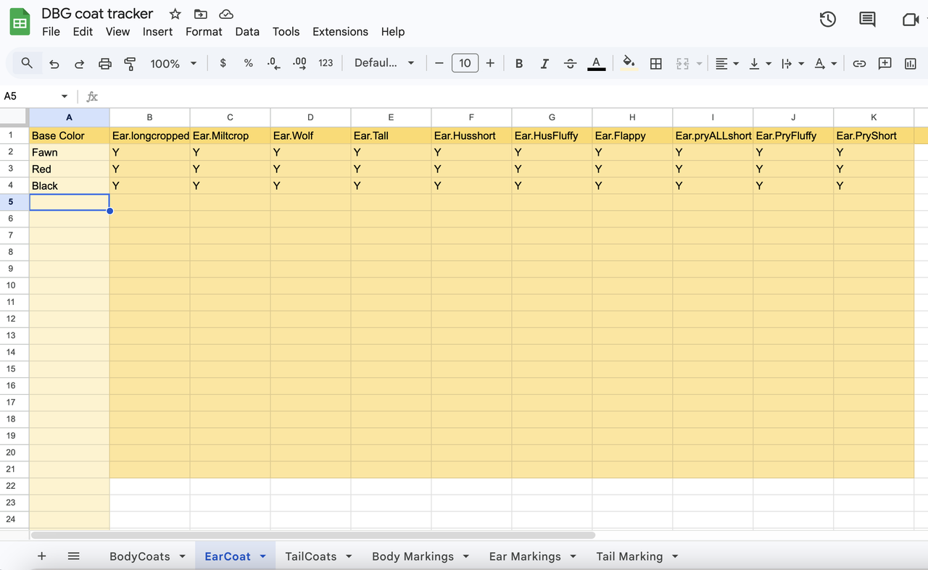Select the paint format tool
Image resolution: width=928 pixels, height=570 pixels.
click(x=130, y=64)
